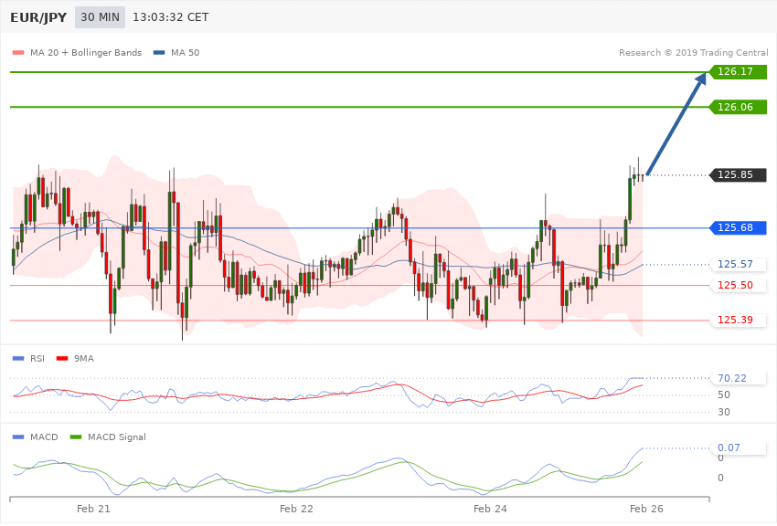
Task: Click the blue MACD legend swatch
Action: [18, 437]
